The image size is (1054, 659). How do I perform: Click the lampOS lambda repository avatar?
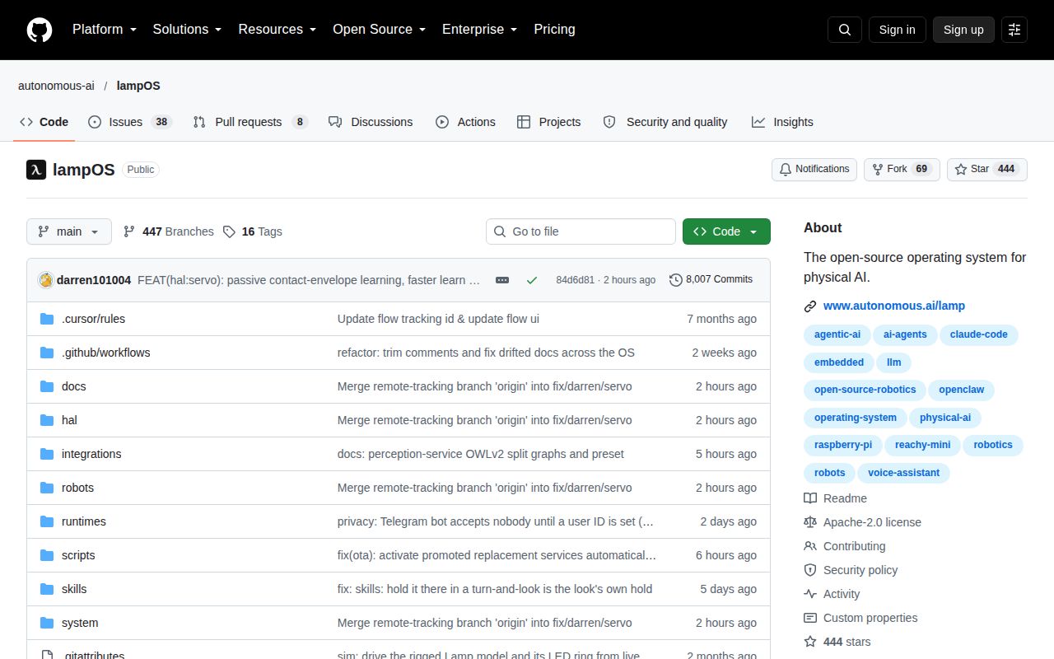tap(36, 170)
